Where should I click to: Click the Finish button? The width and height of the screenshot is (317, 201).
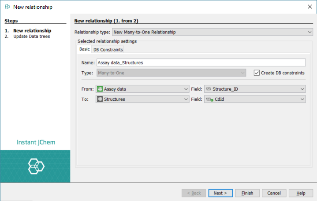(247, 193)
